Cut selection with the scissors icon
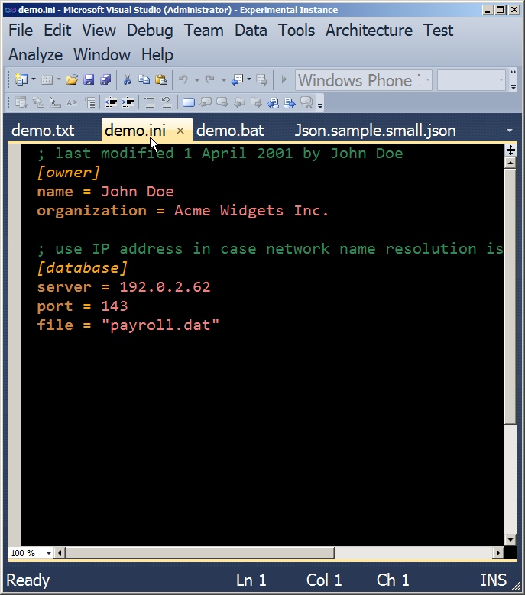 pyautogui.click(x=127, y=79)
